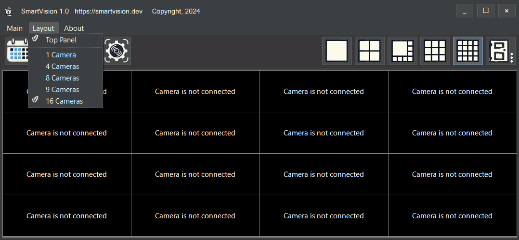Select the 9 Cameras menu entry
The height and width of the screenshot is (240, 519).
62,90
